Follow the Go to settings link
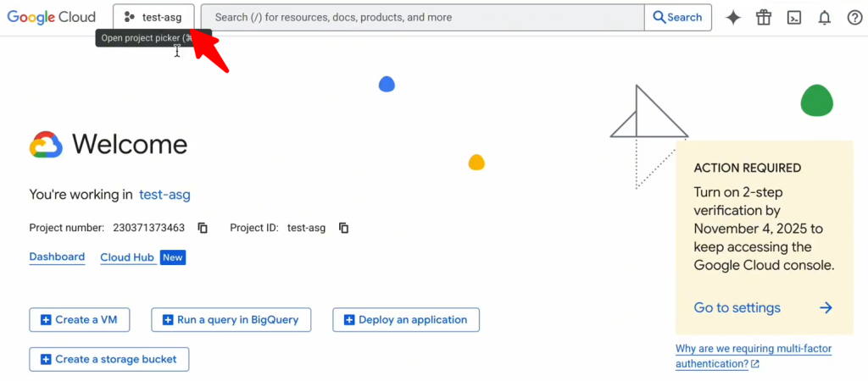This screenshot has width=868, height=381. point(737,308)
